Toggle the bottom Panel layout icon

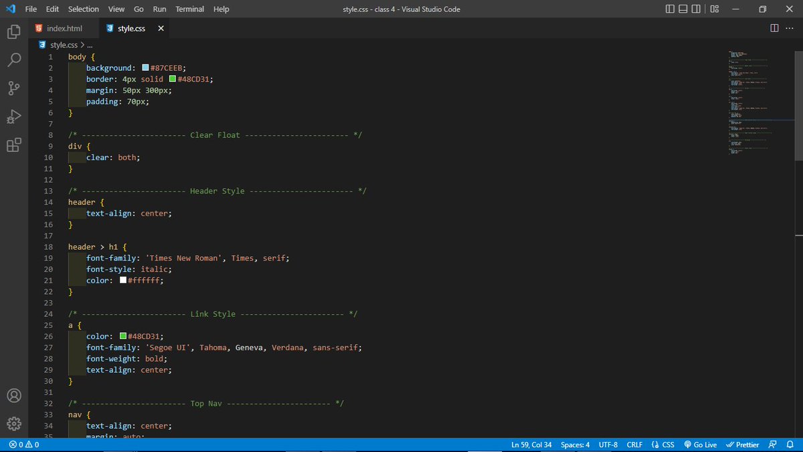click(683, 9)
